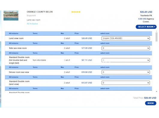Click the Side sea view room row name
The image size is (159, 118).
[x=18, y=48]
